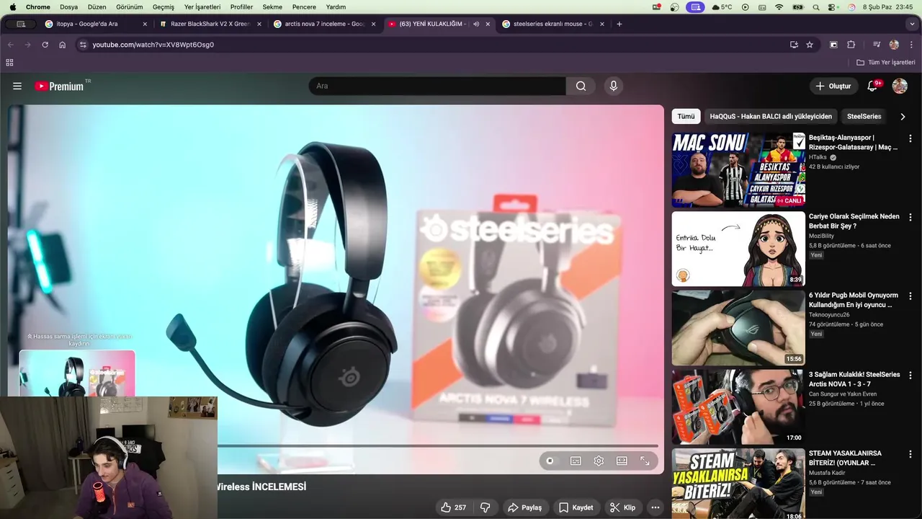Open macOS Control Center icon
922x519 pixels.
[833, 6]
